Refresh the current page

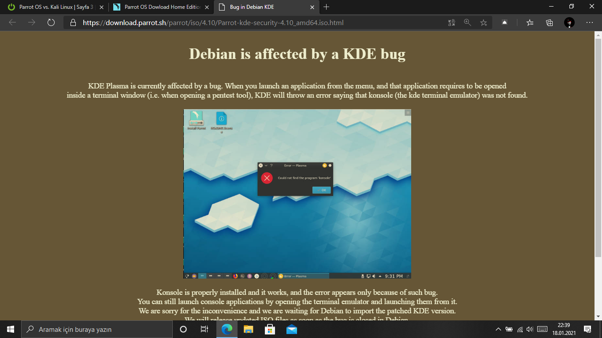click(51, 22)
